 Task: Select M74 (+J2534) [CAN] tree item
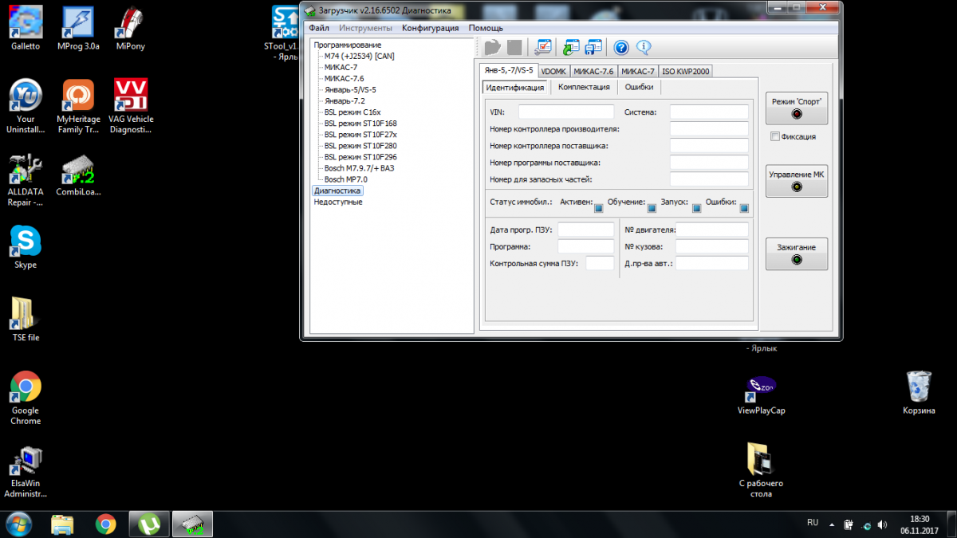coord(359,57)
